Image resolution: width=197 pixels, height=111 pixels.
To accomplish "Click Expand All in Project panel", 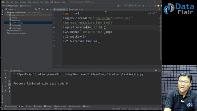I will 39,10.
